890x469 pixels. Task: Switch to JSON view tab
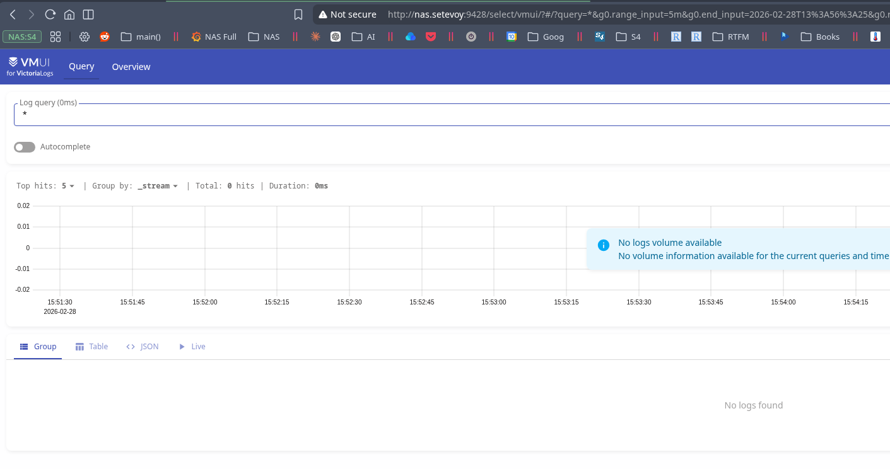(142, 347)
